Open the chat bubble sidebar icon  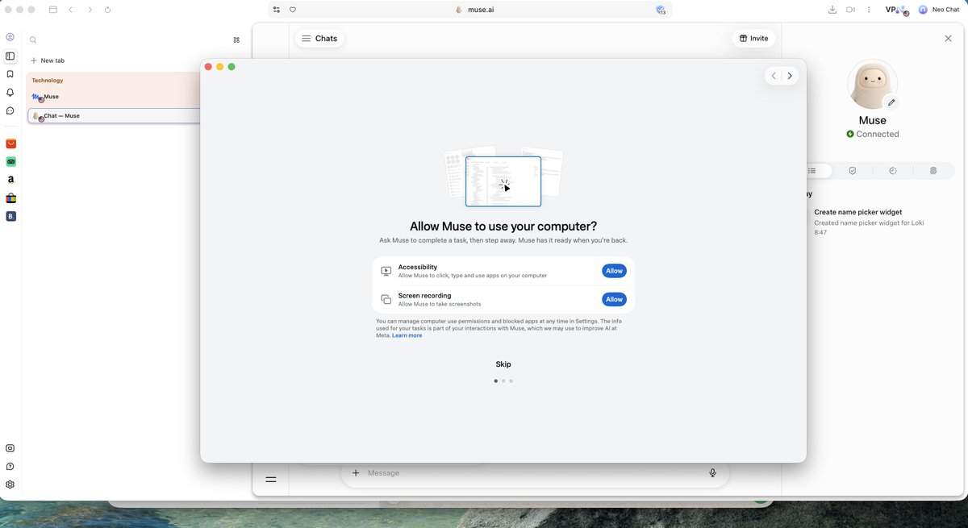[x=10, y=111]
